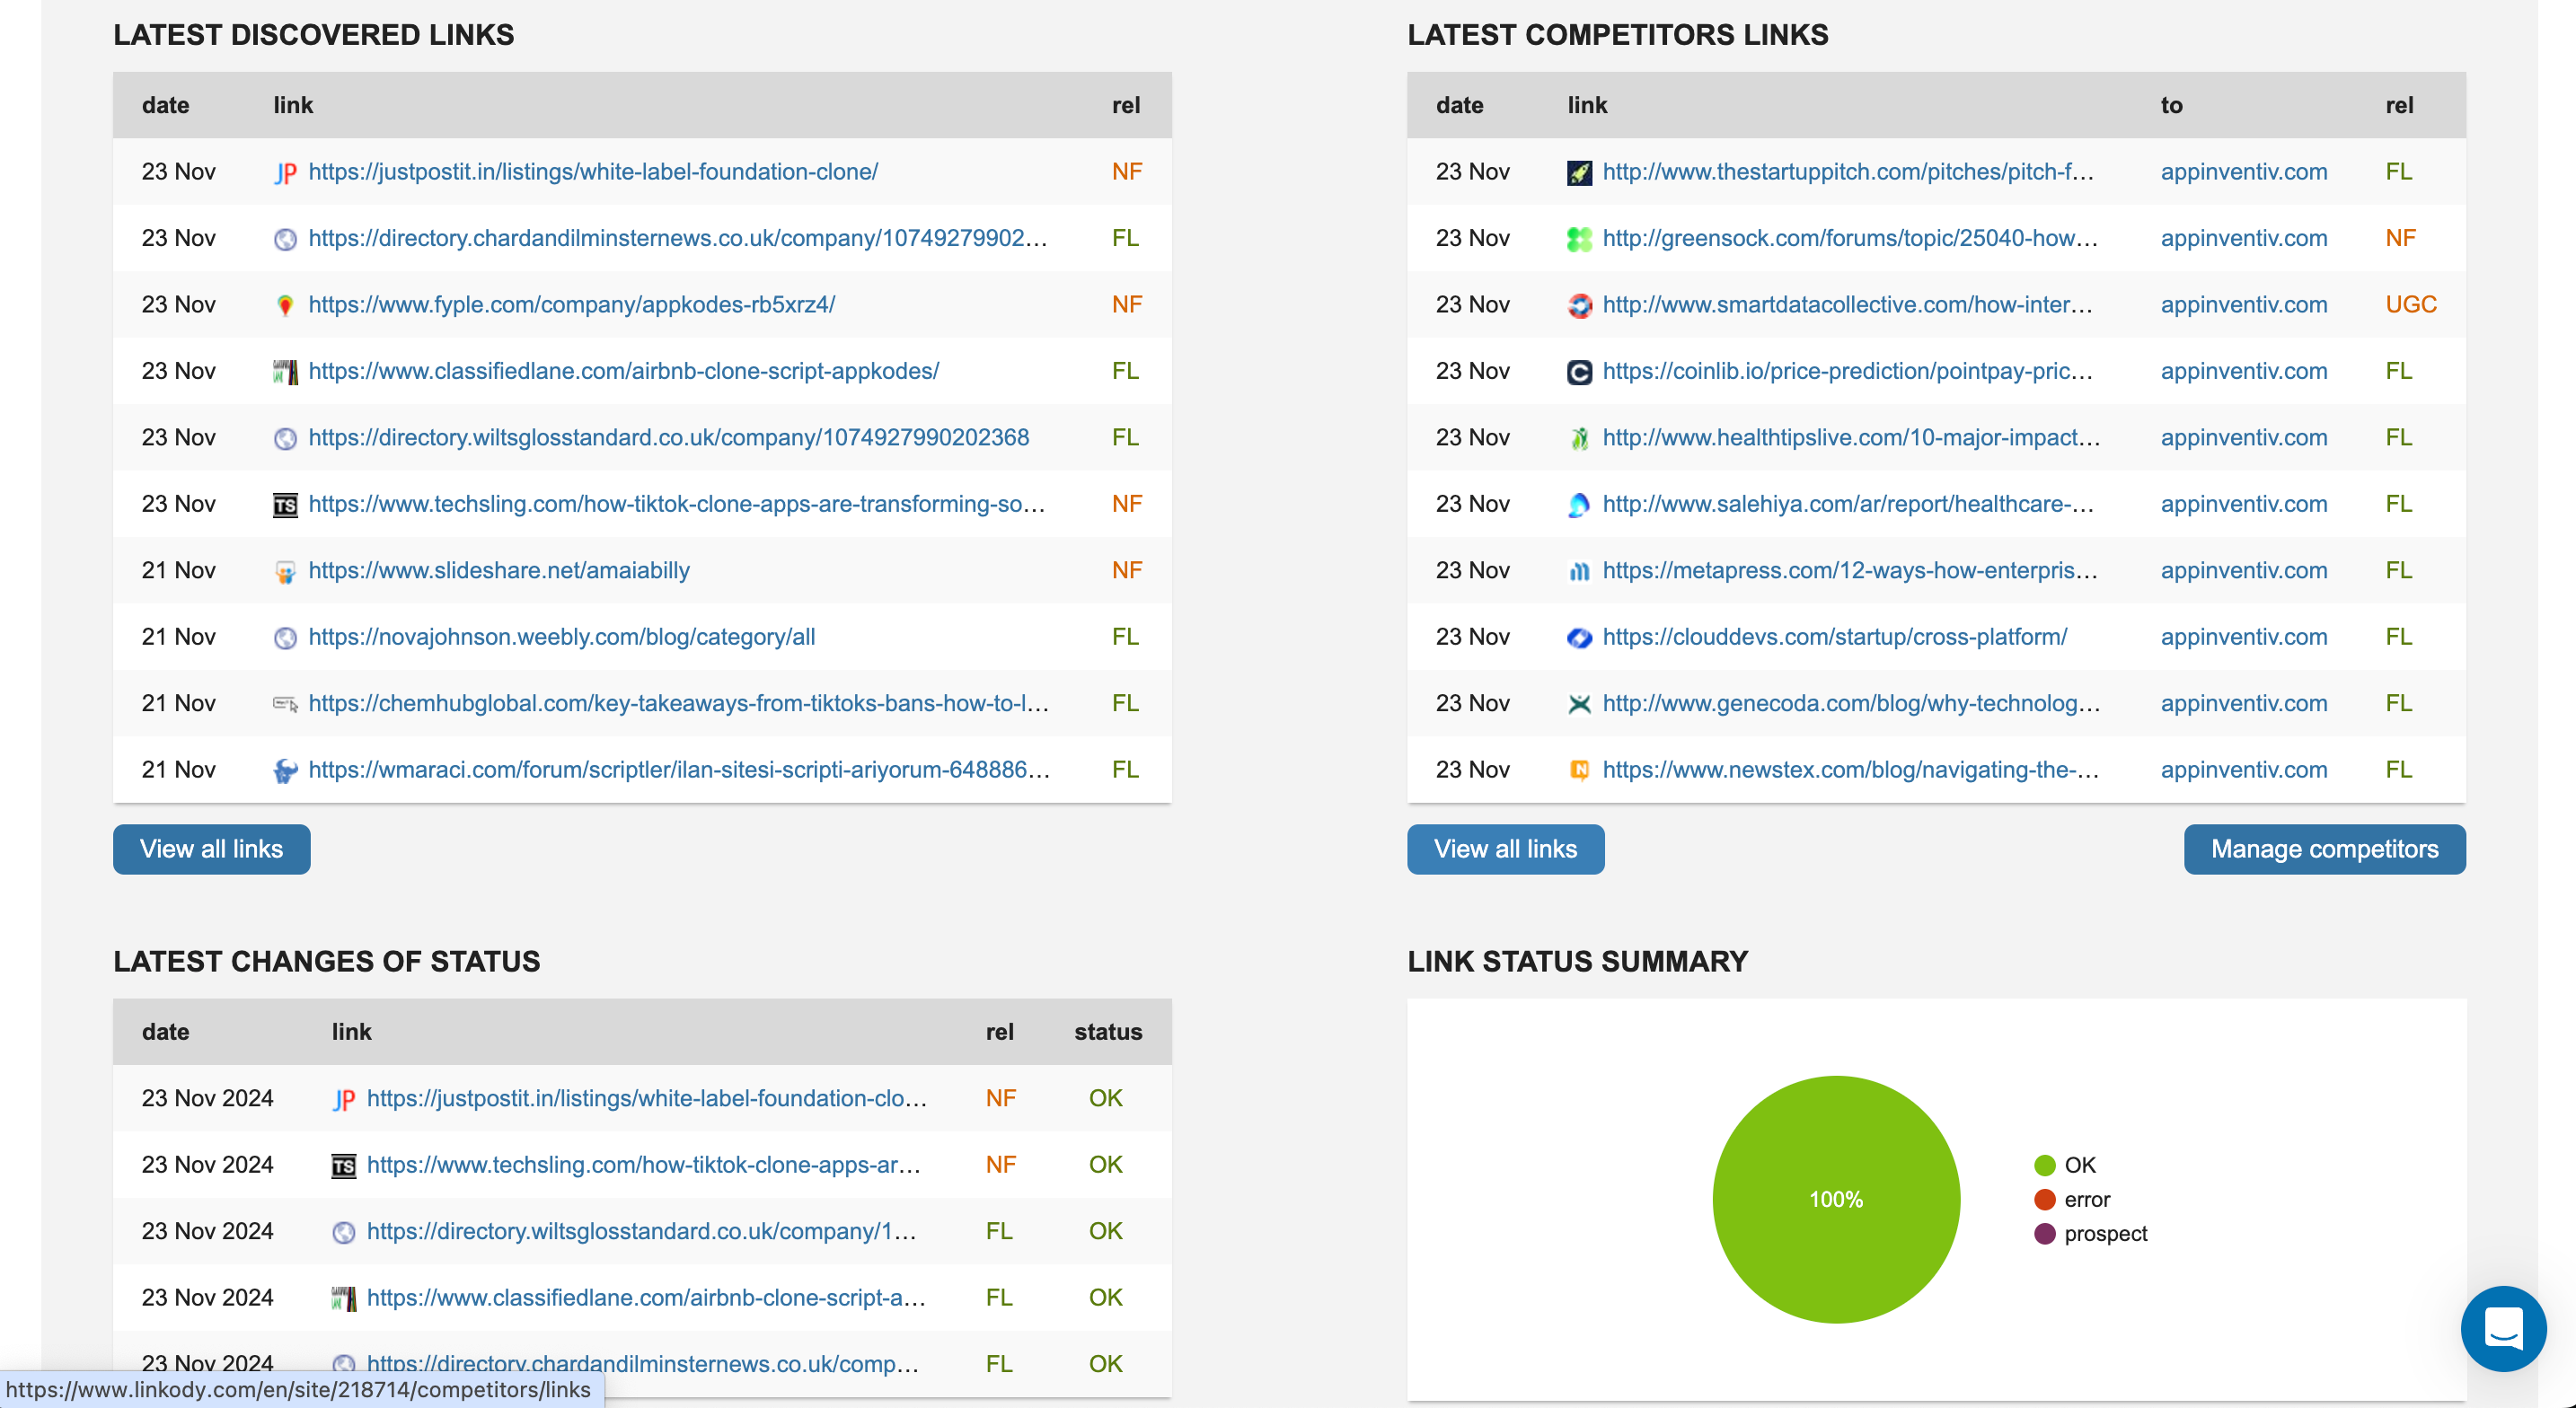This screenshot has height=1408, width=2576.
Task: Toggle the prospect legend purple dot
Action: (2045, 1234)
